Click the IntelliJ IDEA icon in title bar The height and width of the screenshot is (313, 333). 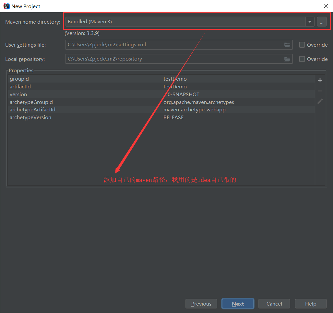6,6
